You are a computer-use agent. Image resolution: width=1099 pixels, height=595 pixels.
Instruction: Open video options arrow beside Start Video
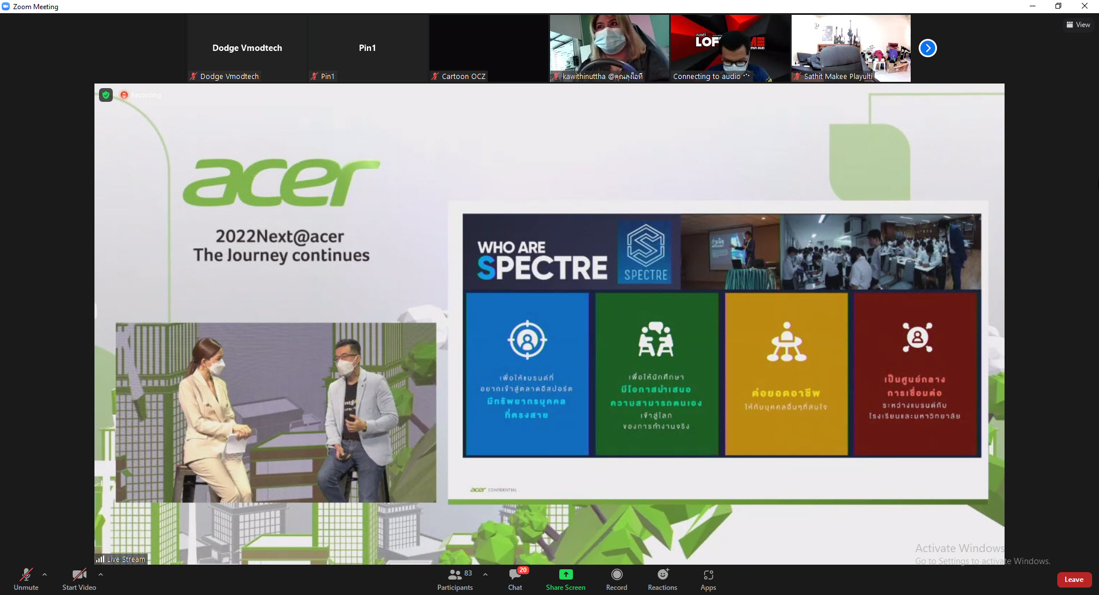pyautogui.click(x=101, y=574)
